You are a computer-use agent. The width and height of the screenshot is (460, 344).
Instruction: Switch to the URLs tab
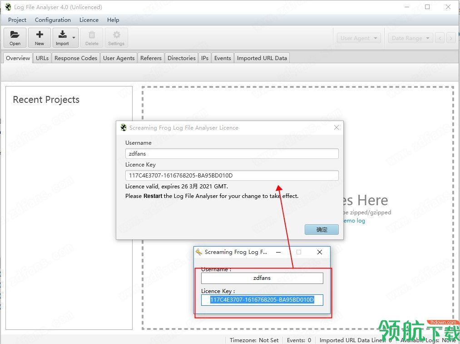click(42, 58)
